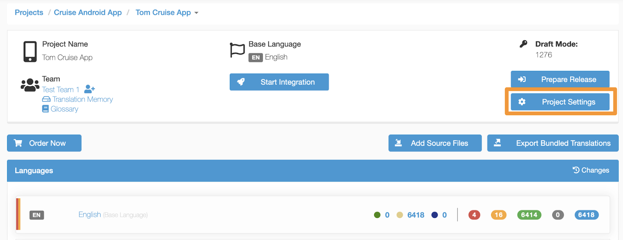Expand the Tom Cruise App dropdown

point(196,13)
